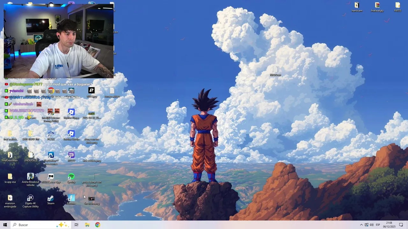Image resolution: width=408 pixels, height=229 pixels.
Task: Open the volume control tray icon
Action: coord(372,225)
